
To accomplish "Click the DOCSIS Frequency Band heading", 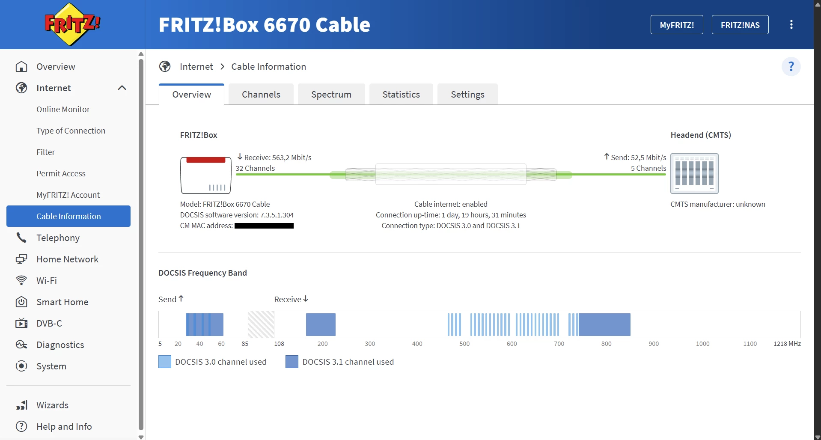I will [x=202, y=273].
